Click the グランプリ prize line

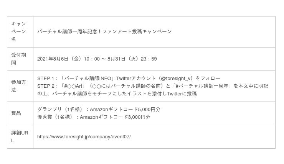pos(99,109)
